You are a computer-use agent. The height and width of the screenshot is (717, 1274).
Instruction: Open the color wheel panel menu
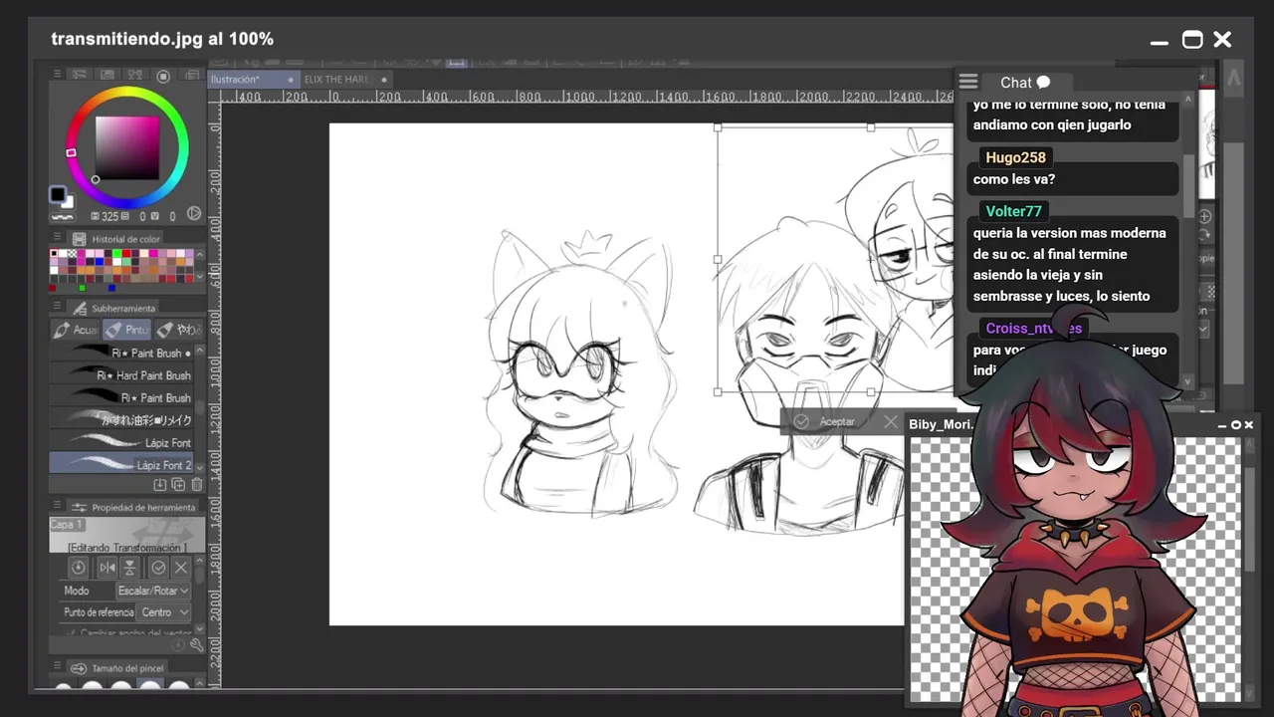[x=57, y=75]
